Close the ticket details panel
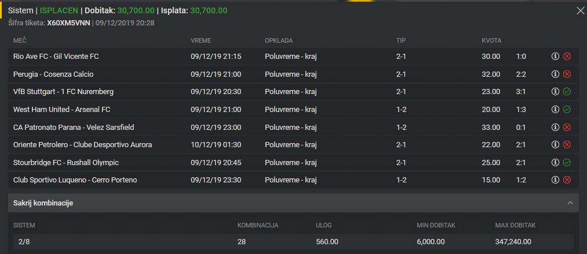 click(x=580, y=10)
